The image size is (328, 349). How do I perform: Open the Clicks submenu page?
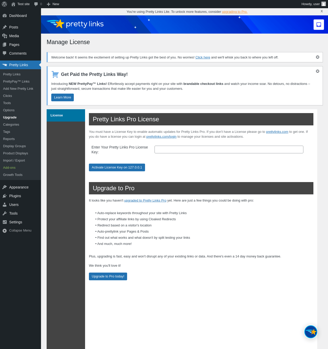pos(8,96)
